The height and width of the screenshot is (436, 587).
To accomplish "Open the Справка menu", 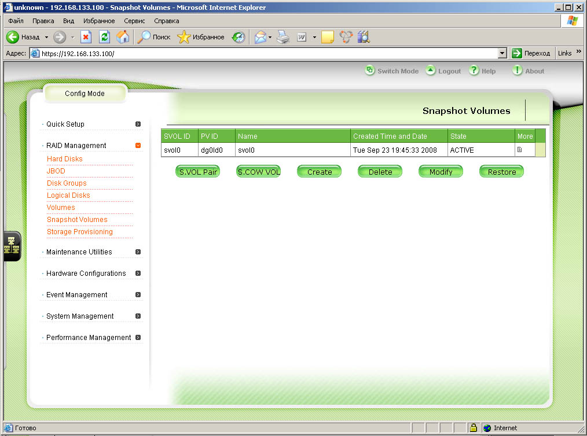I will tap(167, 21).
